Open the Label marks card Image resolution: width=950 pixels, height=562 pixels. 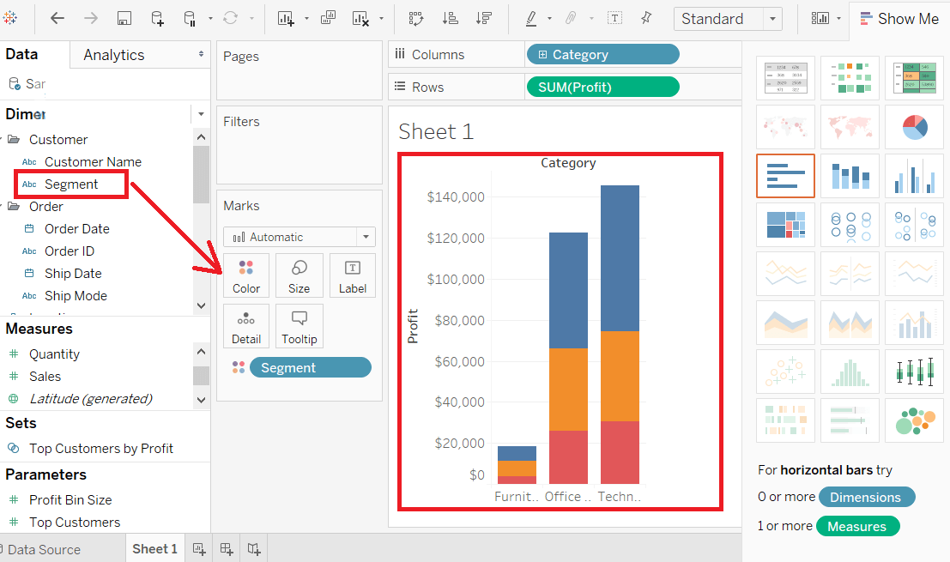353,275
